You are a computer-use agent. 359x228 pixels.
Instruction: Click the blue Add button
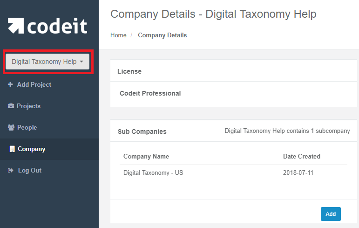[331, 214]
